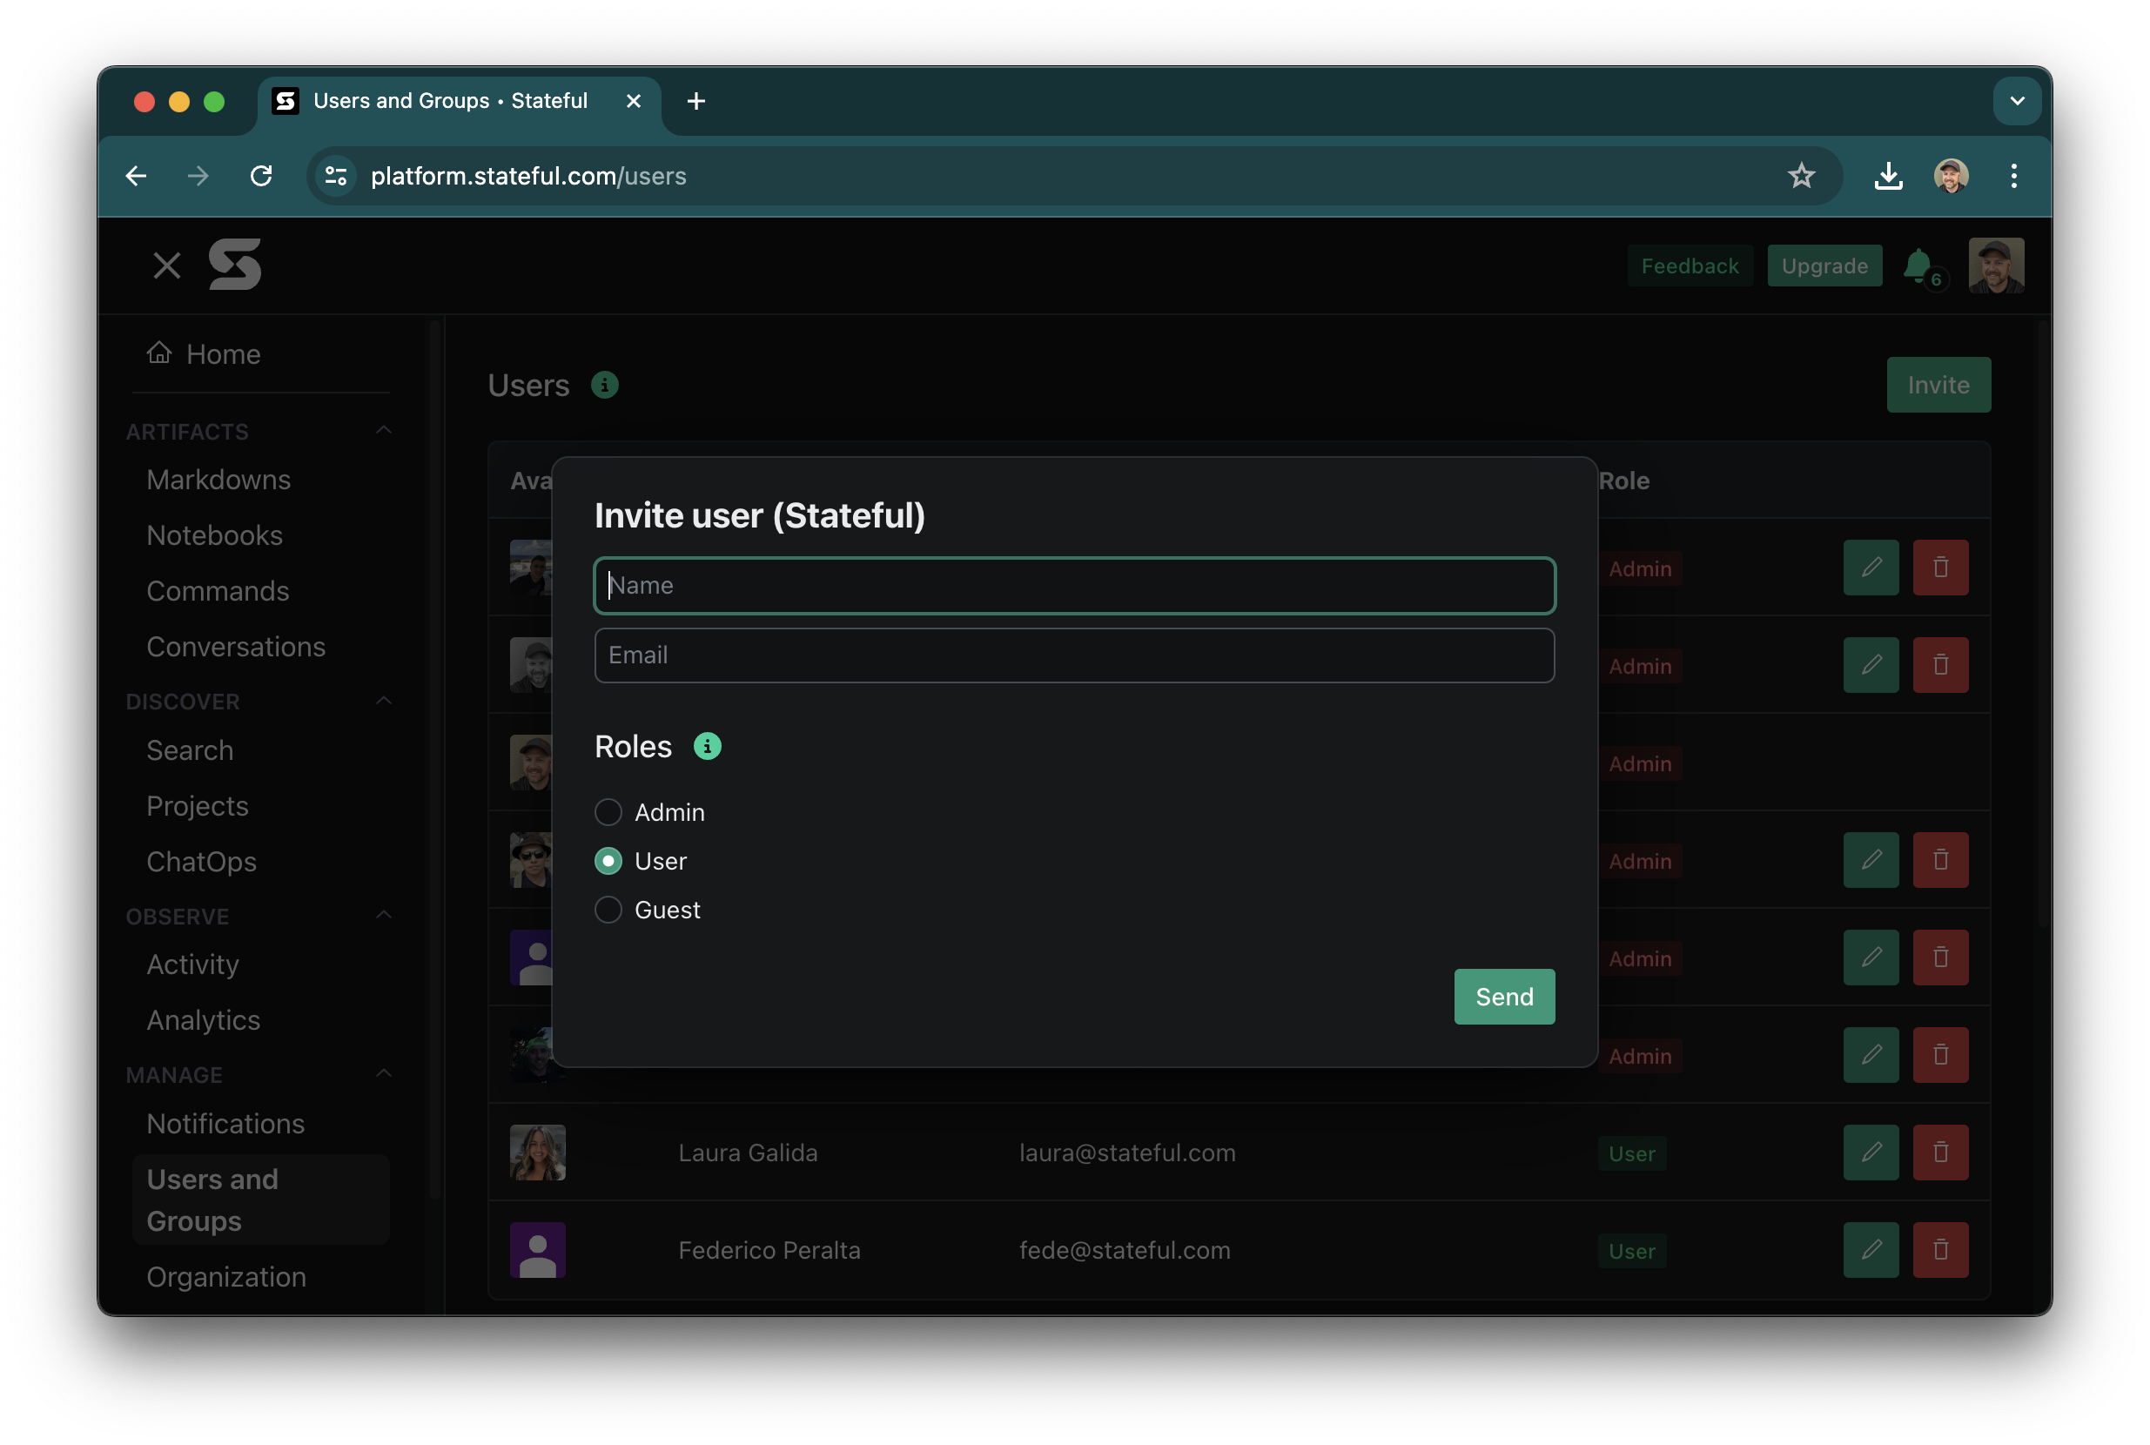
Task: Open Analytics in the sidebar
Action: coord(204,1020)
